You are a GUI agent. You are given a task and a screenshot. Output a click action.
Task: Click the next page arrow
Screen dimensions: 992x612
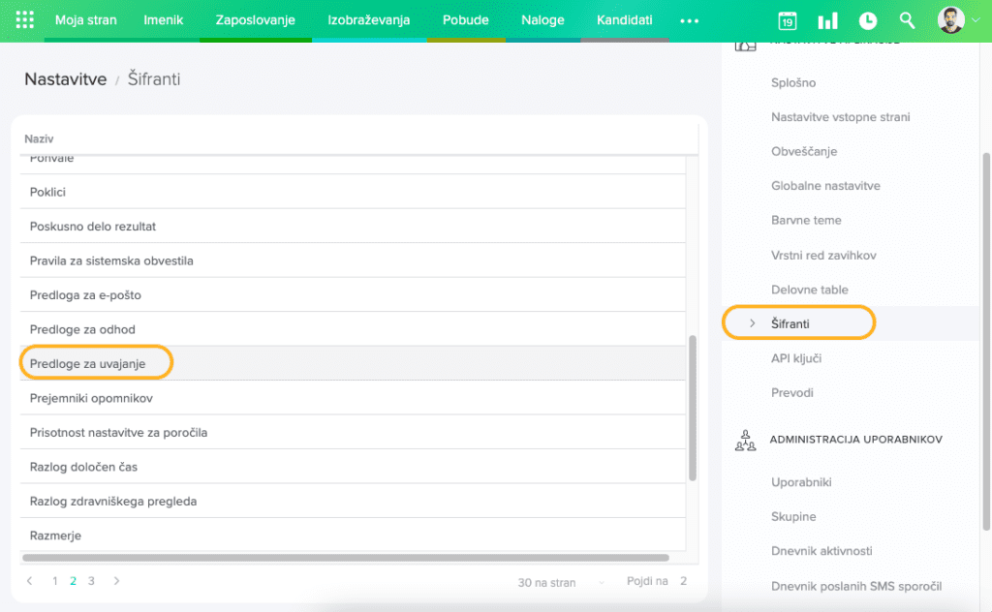pos(117,581)
